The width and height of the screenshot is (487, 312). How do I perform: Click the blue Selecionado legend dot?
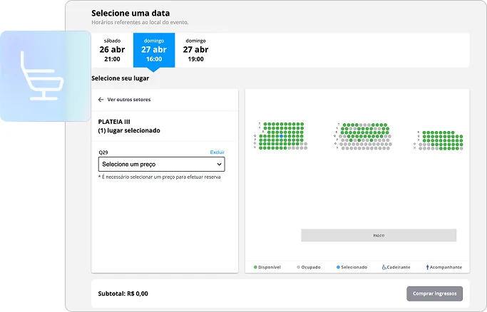click(x=338, y=267)
